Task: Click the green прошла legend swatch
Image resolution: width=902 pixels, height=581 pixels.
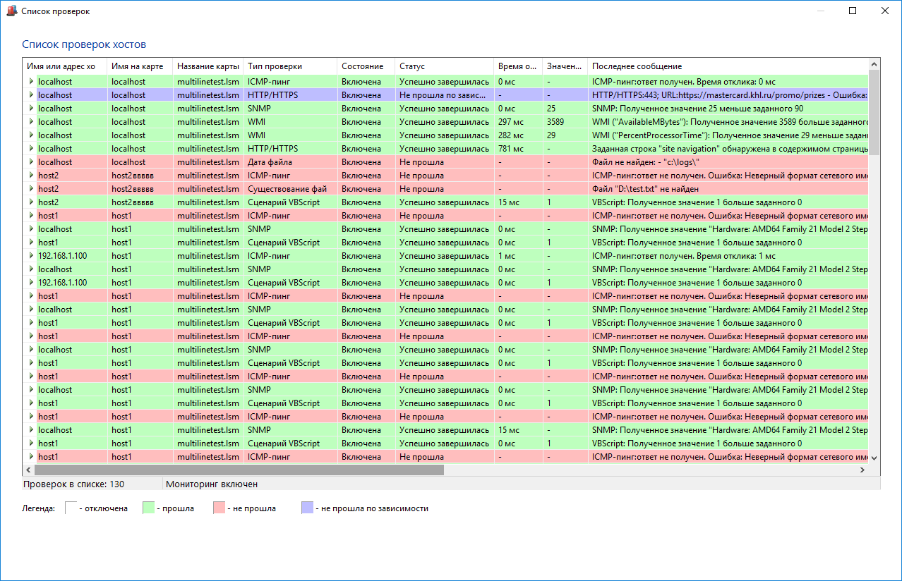Action: (x=148, y=508)
